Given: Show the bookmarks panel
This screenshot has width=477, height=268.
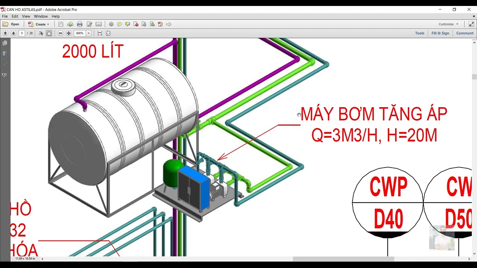Looking at the screenshot, I should (5, 54).
